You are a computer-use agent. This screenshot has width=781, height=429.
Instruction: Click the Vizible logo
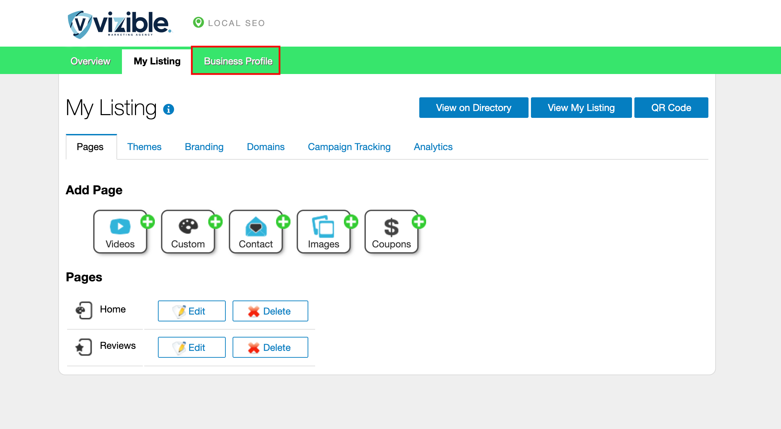click(x=120, y=24)
